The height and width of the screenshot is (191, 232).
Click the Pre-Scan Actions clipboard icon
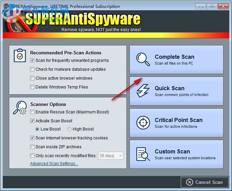point(20,55)
